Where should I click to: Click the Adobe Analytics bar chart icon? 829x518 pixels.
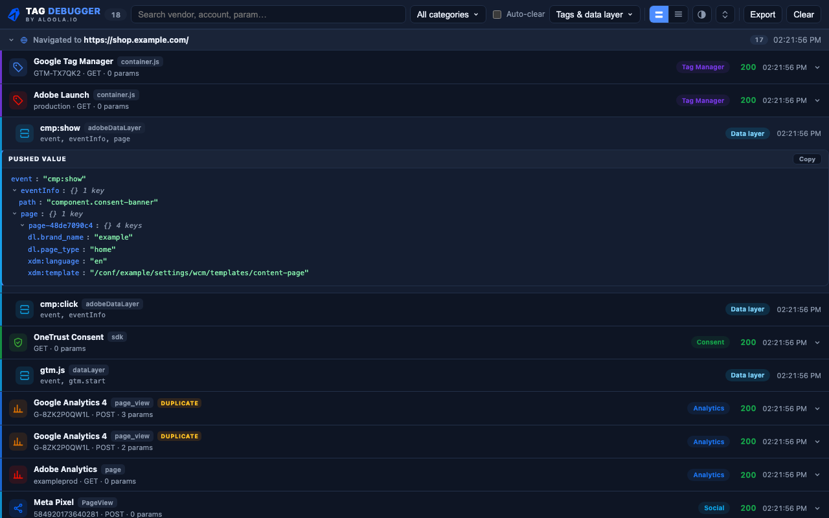[18, 475]
